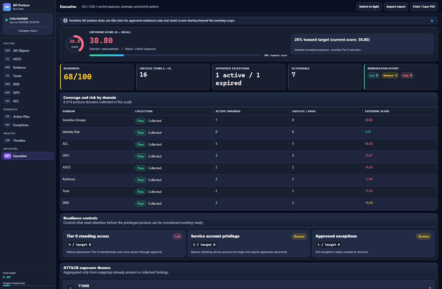Click the '4 / target 0' chip
442x289 pixels.
pyautogui.click(x=80, y=245)
